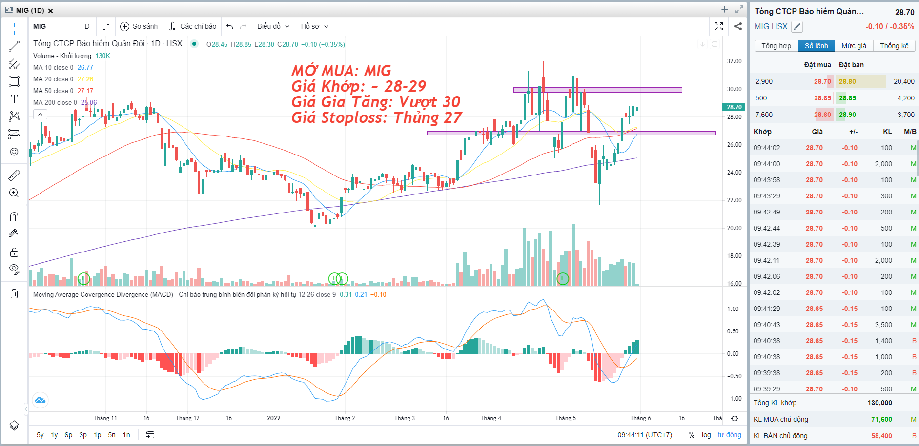
Task: Toggle hide all drawings eye icon
Action: (14, 269)
